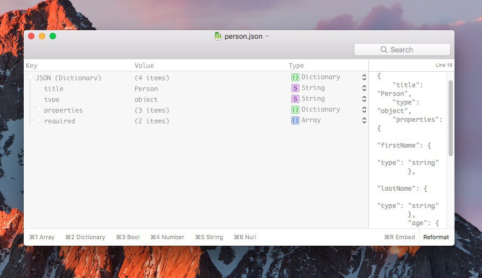
Task: Click the String type icon for title
Action: click(295, 88)
